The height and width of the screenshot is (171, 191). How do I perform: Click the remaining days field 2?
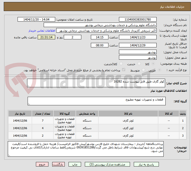(73, 37)
